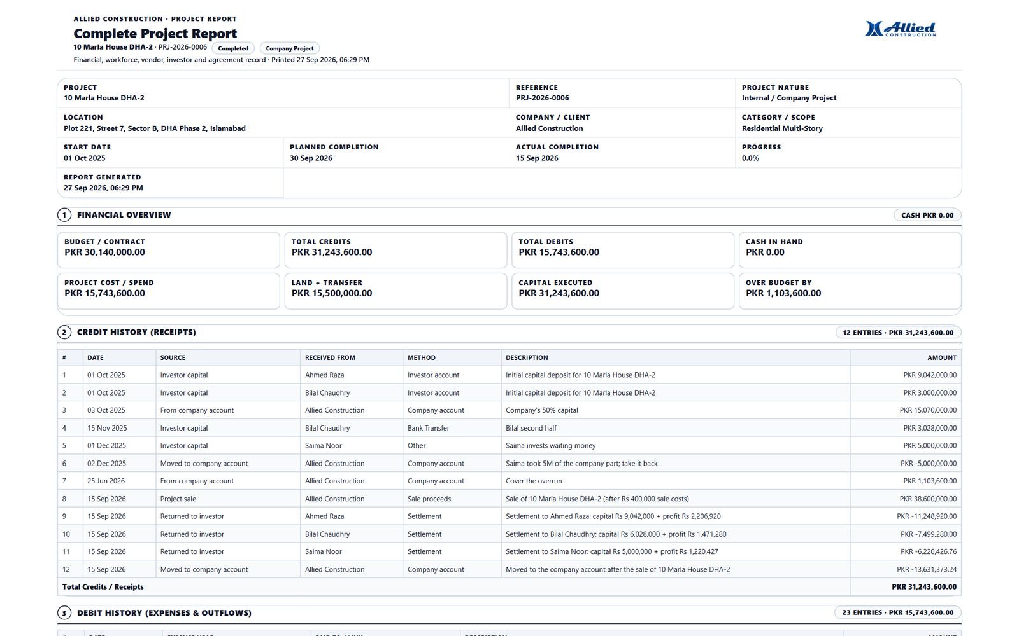Click 'Internal / Company Project' nature value

click(789, 98)
